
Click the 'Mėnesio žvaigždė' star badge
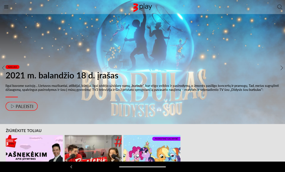point(11,141)
